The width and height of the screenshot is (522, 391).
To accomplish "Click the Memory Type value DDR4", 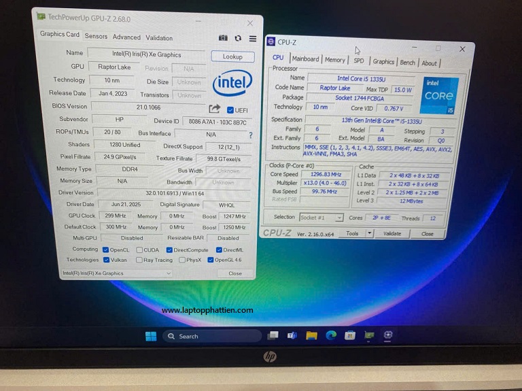I will pyautogui.click(x=130, y=169).
